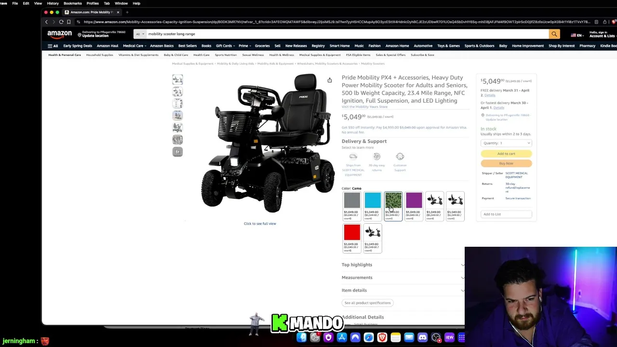
Task: Select the fourth product thumbnail
Action: tap(177, 116)
